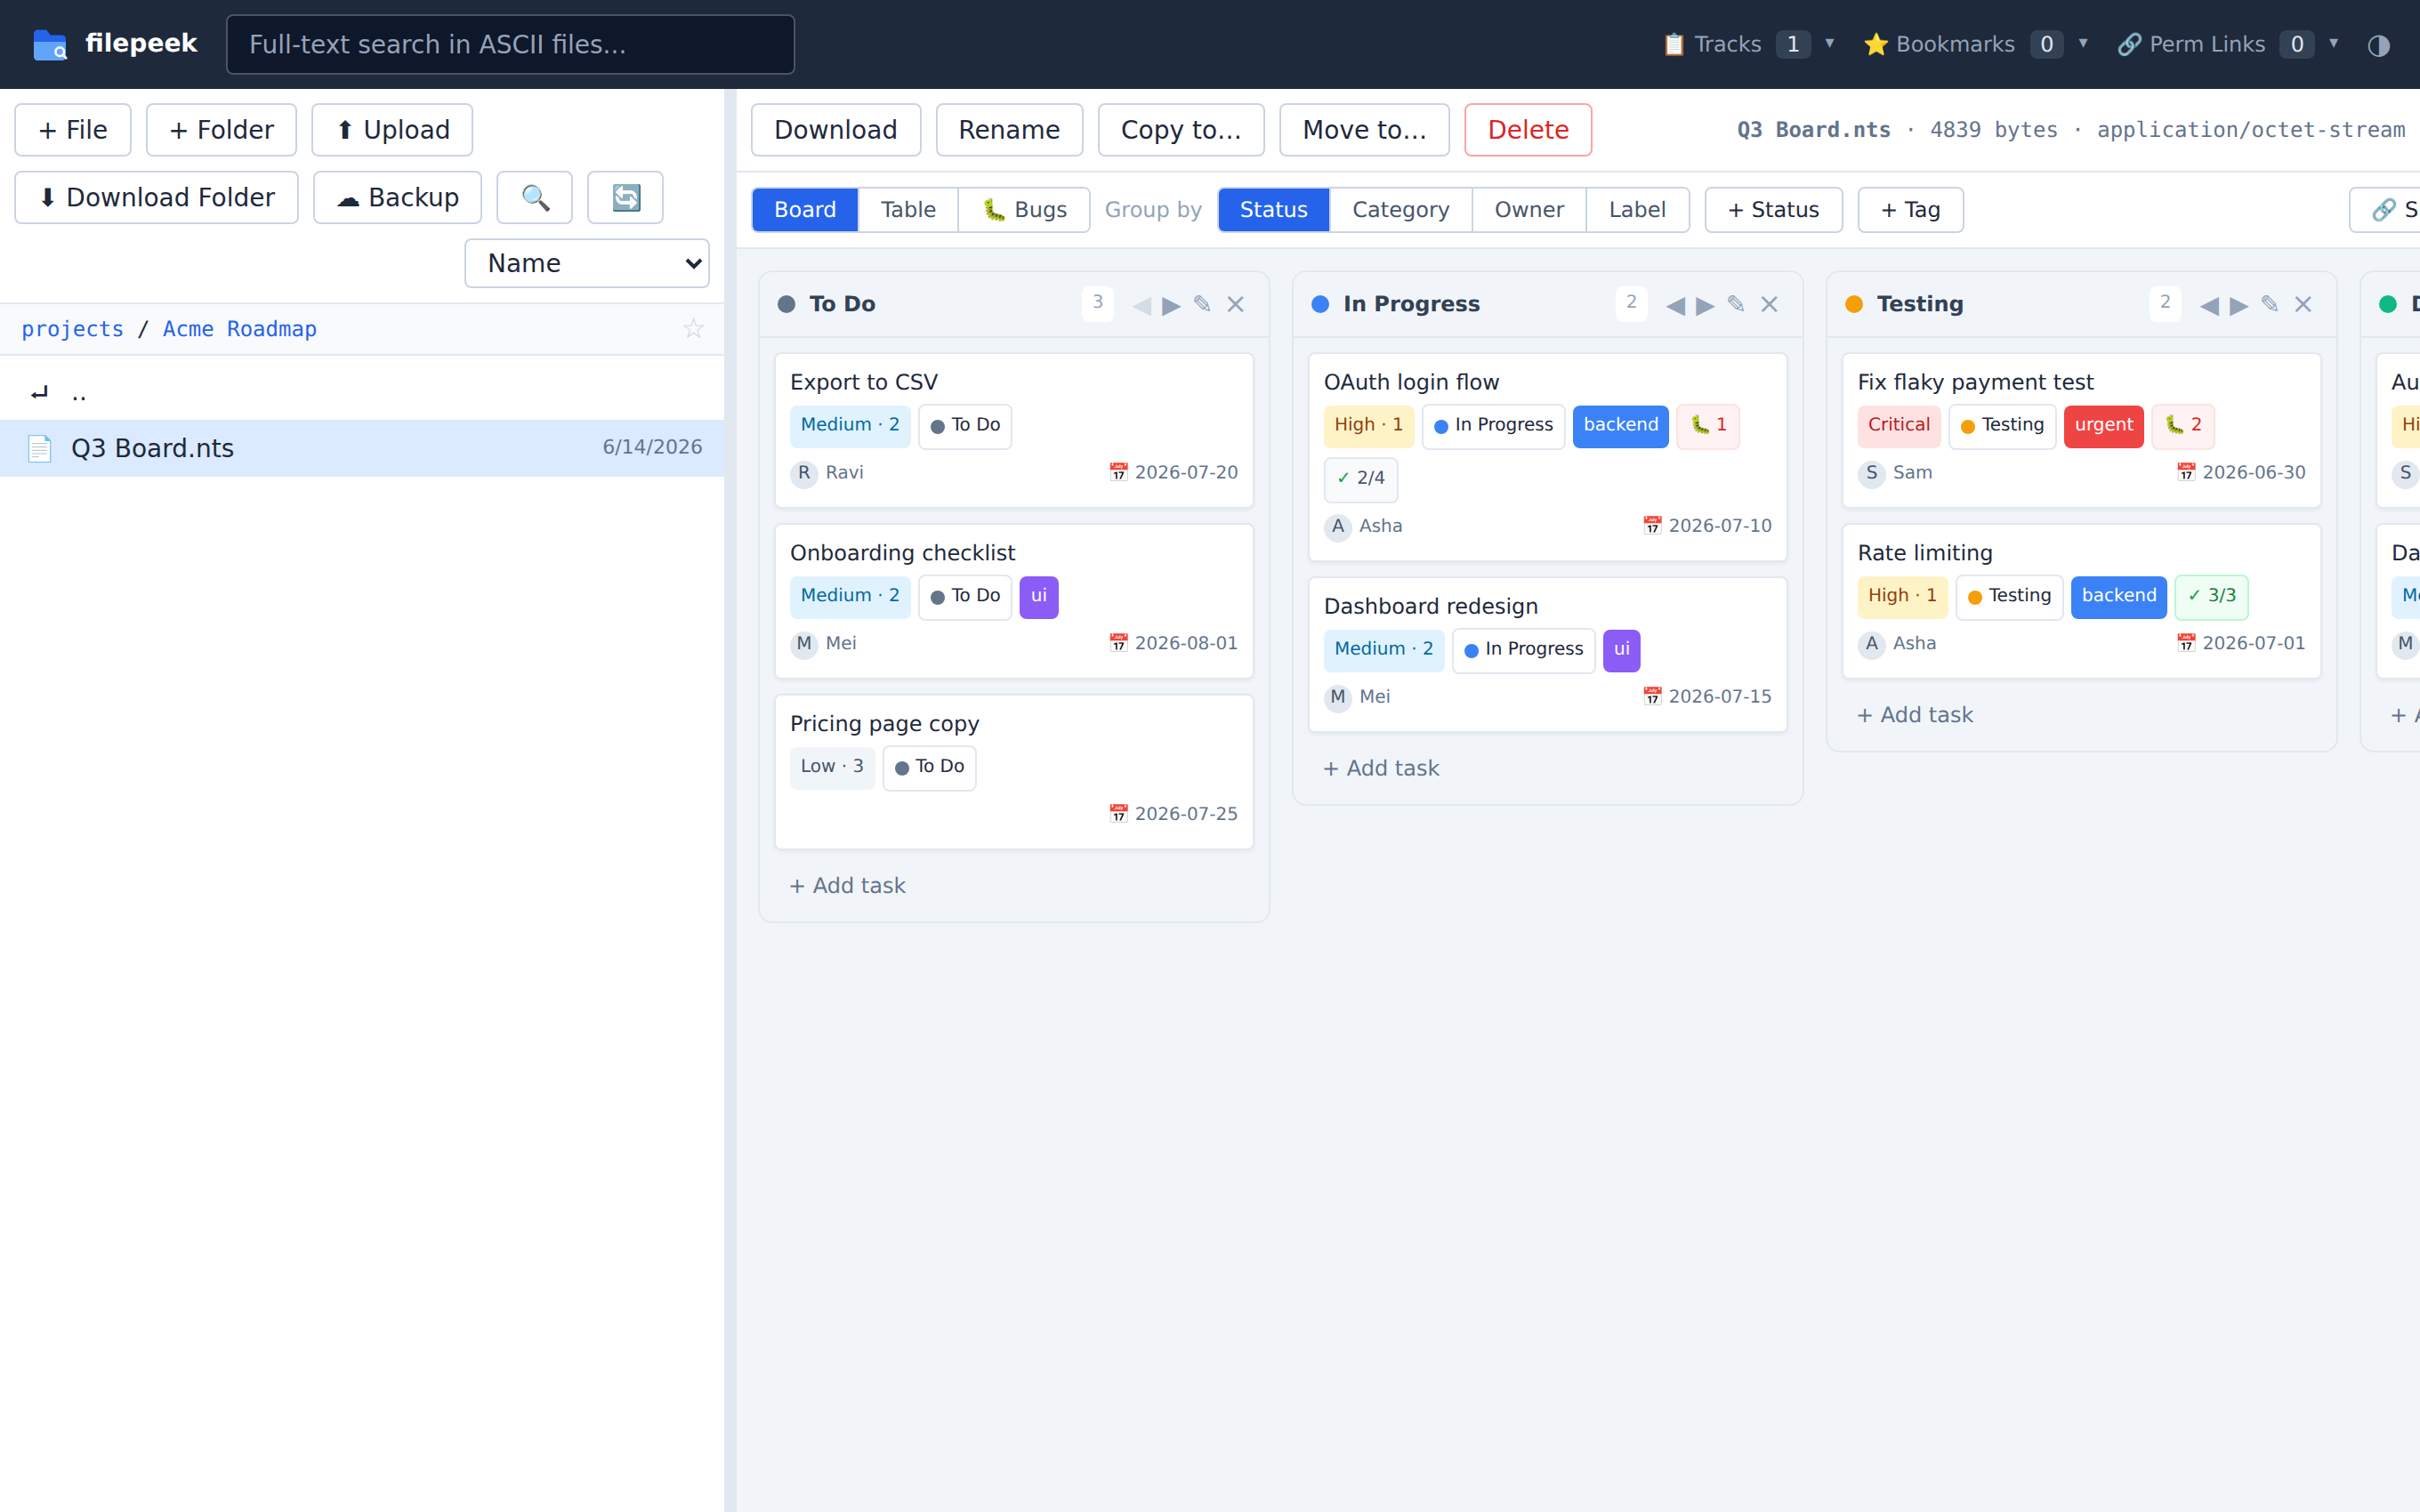Click the red Delete button
Screen dimensions: 2420x1512
(1528, 130)
